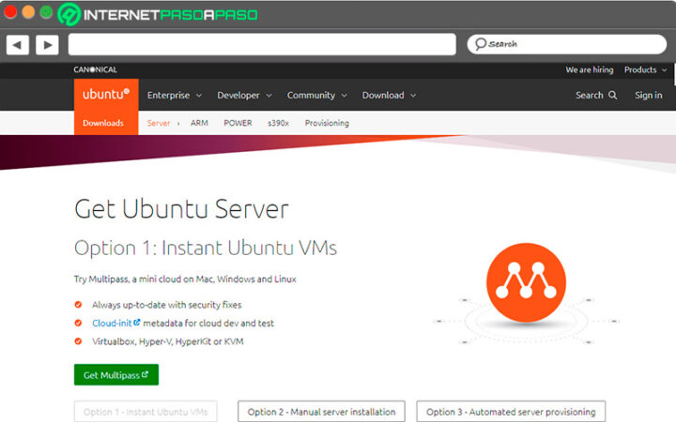676x422 pixels.
Task: Expand the Products dropdown in top bar
Action: [x=645, y=69]
